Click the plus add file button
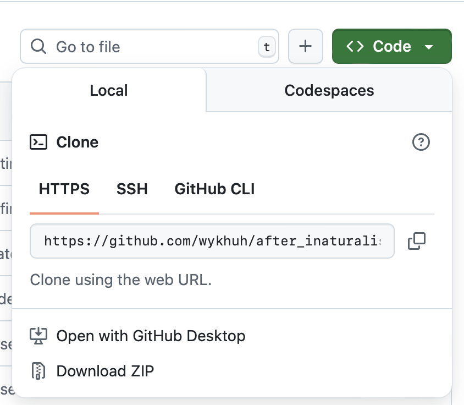Image resolution: width=464 pixels, height=405 pixels. (305, 47)
